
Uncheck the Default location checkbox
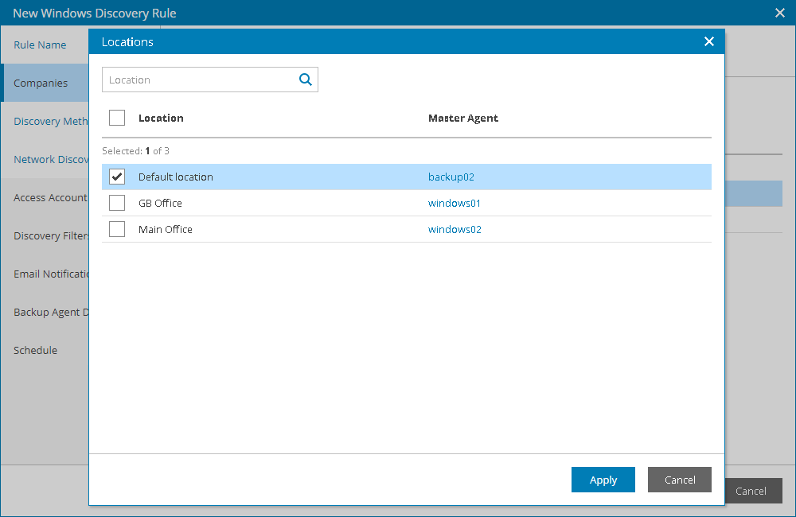coord(117,177)
